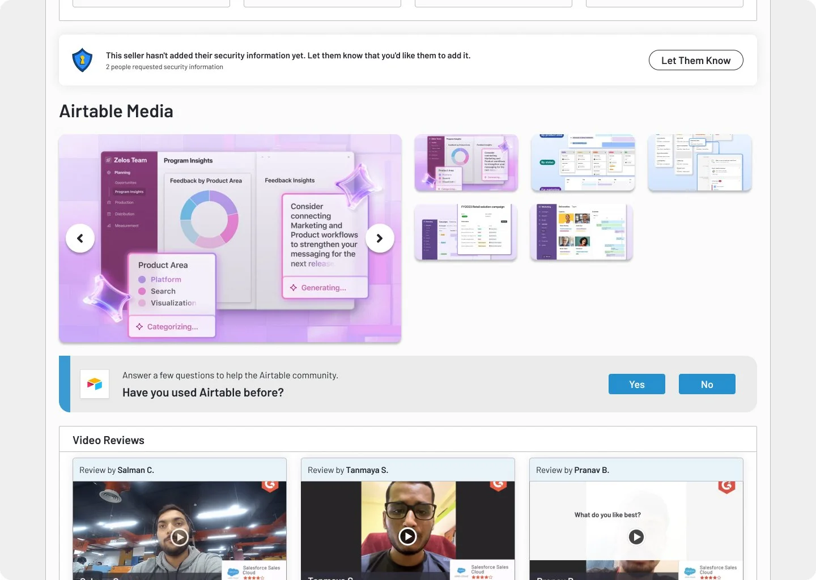This screenshot has width=816, height=580.
Task: Select the Retail solution campaign thumbnail
Action: click(466, 232)
